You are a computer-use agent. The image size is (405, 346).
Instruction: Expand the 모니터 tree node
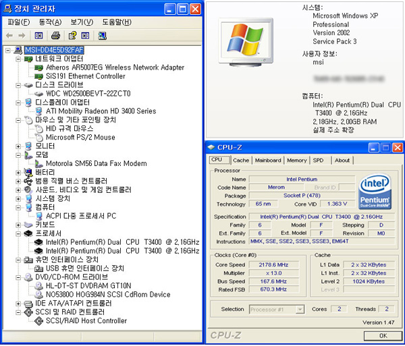[18, 146]
